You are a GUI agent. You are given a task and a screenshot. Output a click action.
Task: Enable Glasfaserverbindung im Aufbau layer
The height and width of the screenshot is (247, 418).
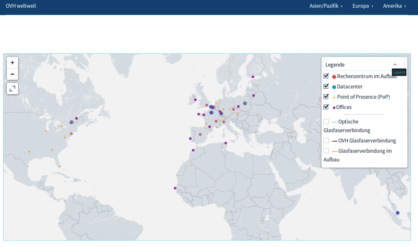coord(326,151)
